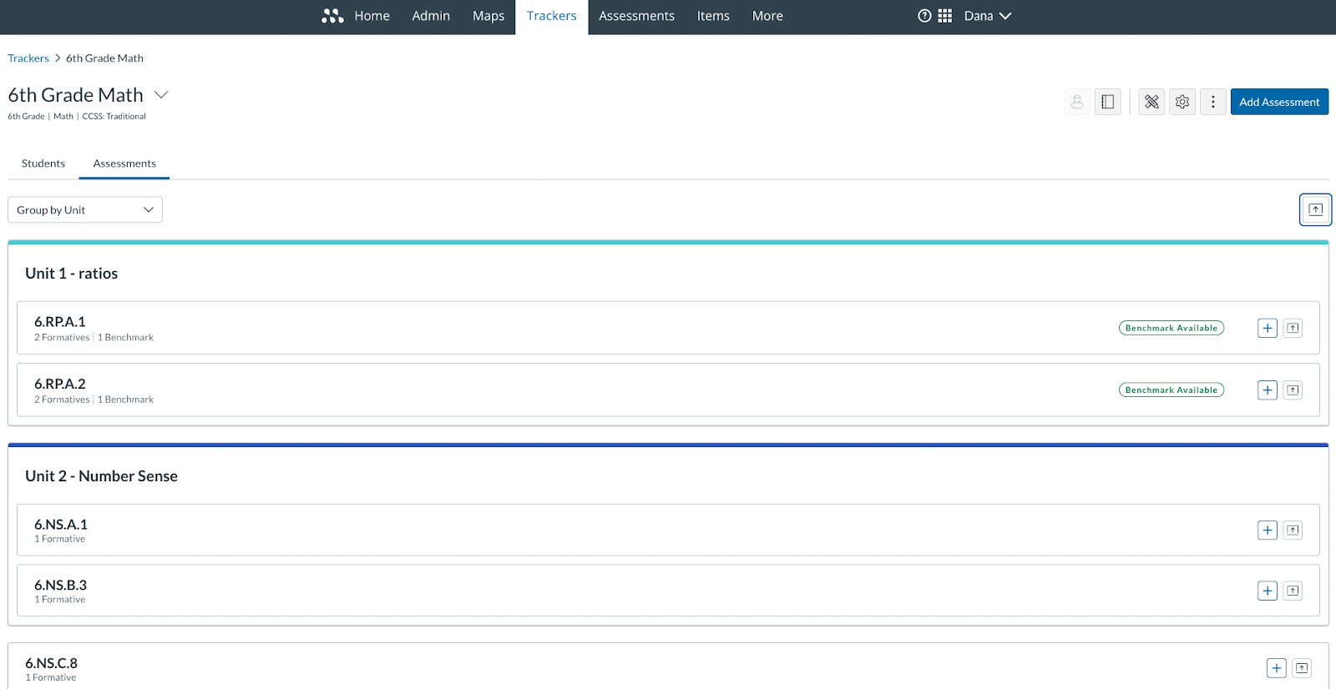Click Benchmark Available badge for 6.RP.A.1
Screen dimensions: 1336x689
pos(1172,328)
